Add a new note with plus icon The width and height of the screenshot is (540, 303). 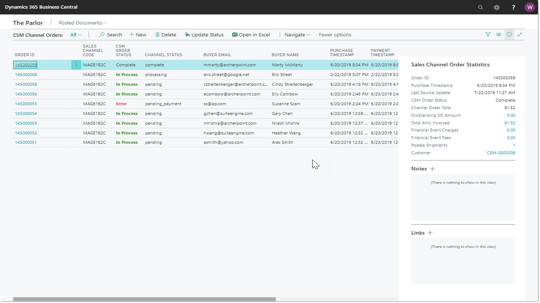click(x=432, y=169)
